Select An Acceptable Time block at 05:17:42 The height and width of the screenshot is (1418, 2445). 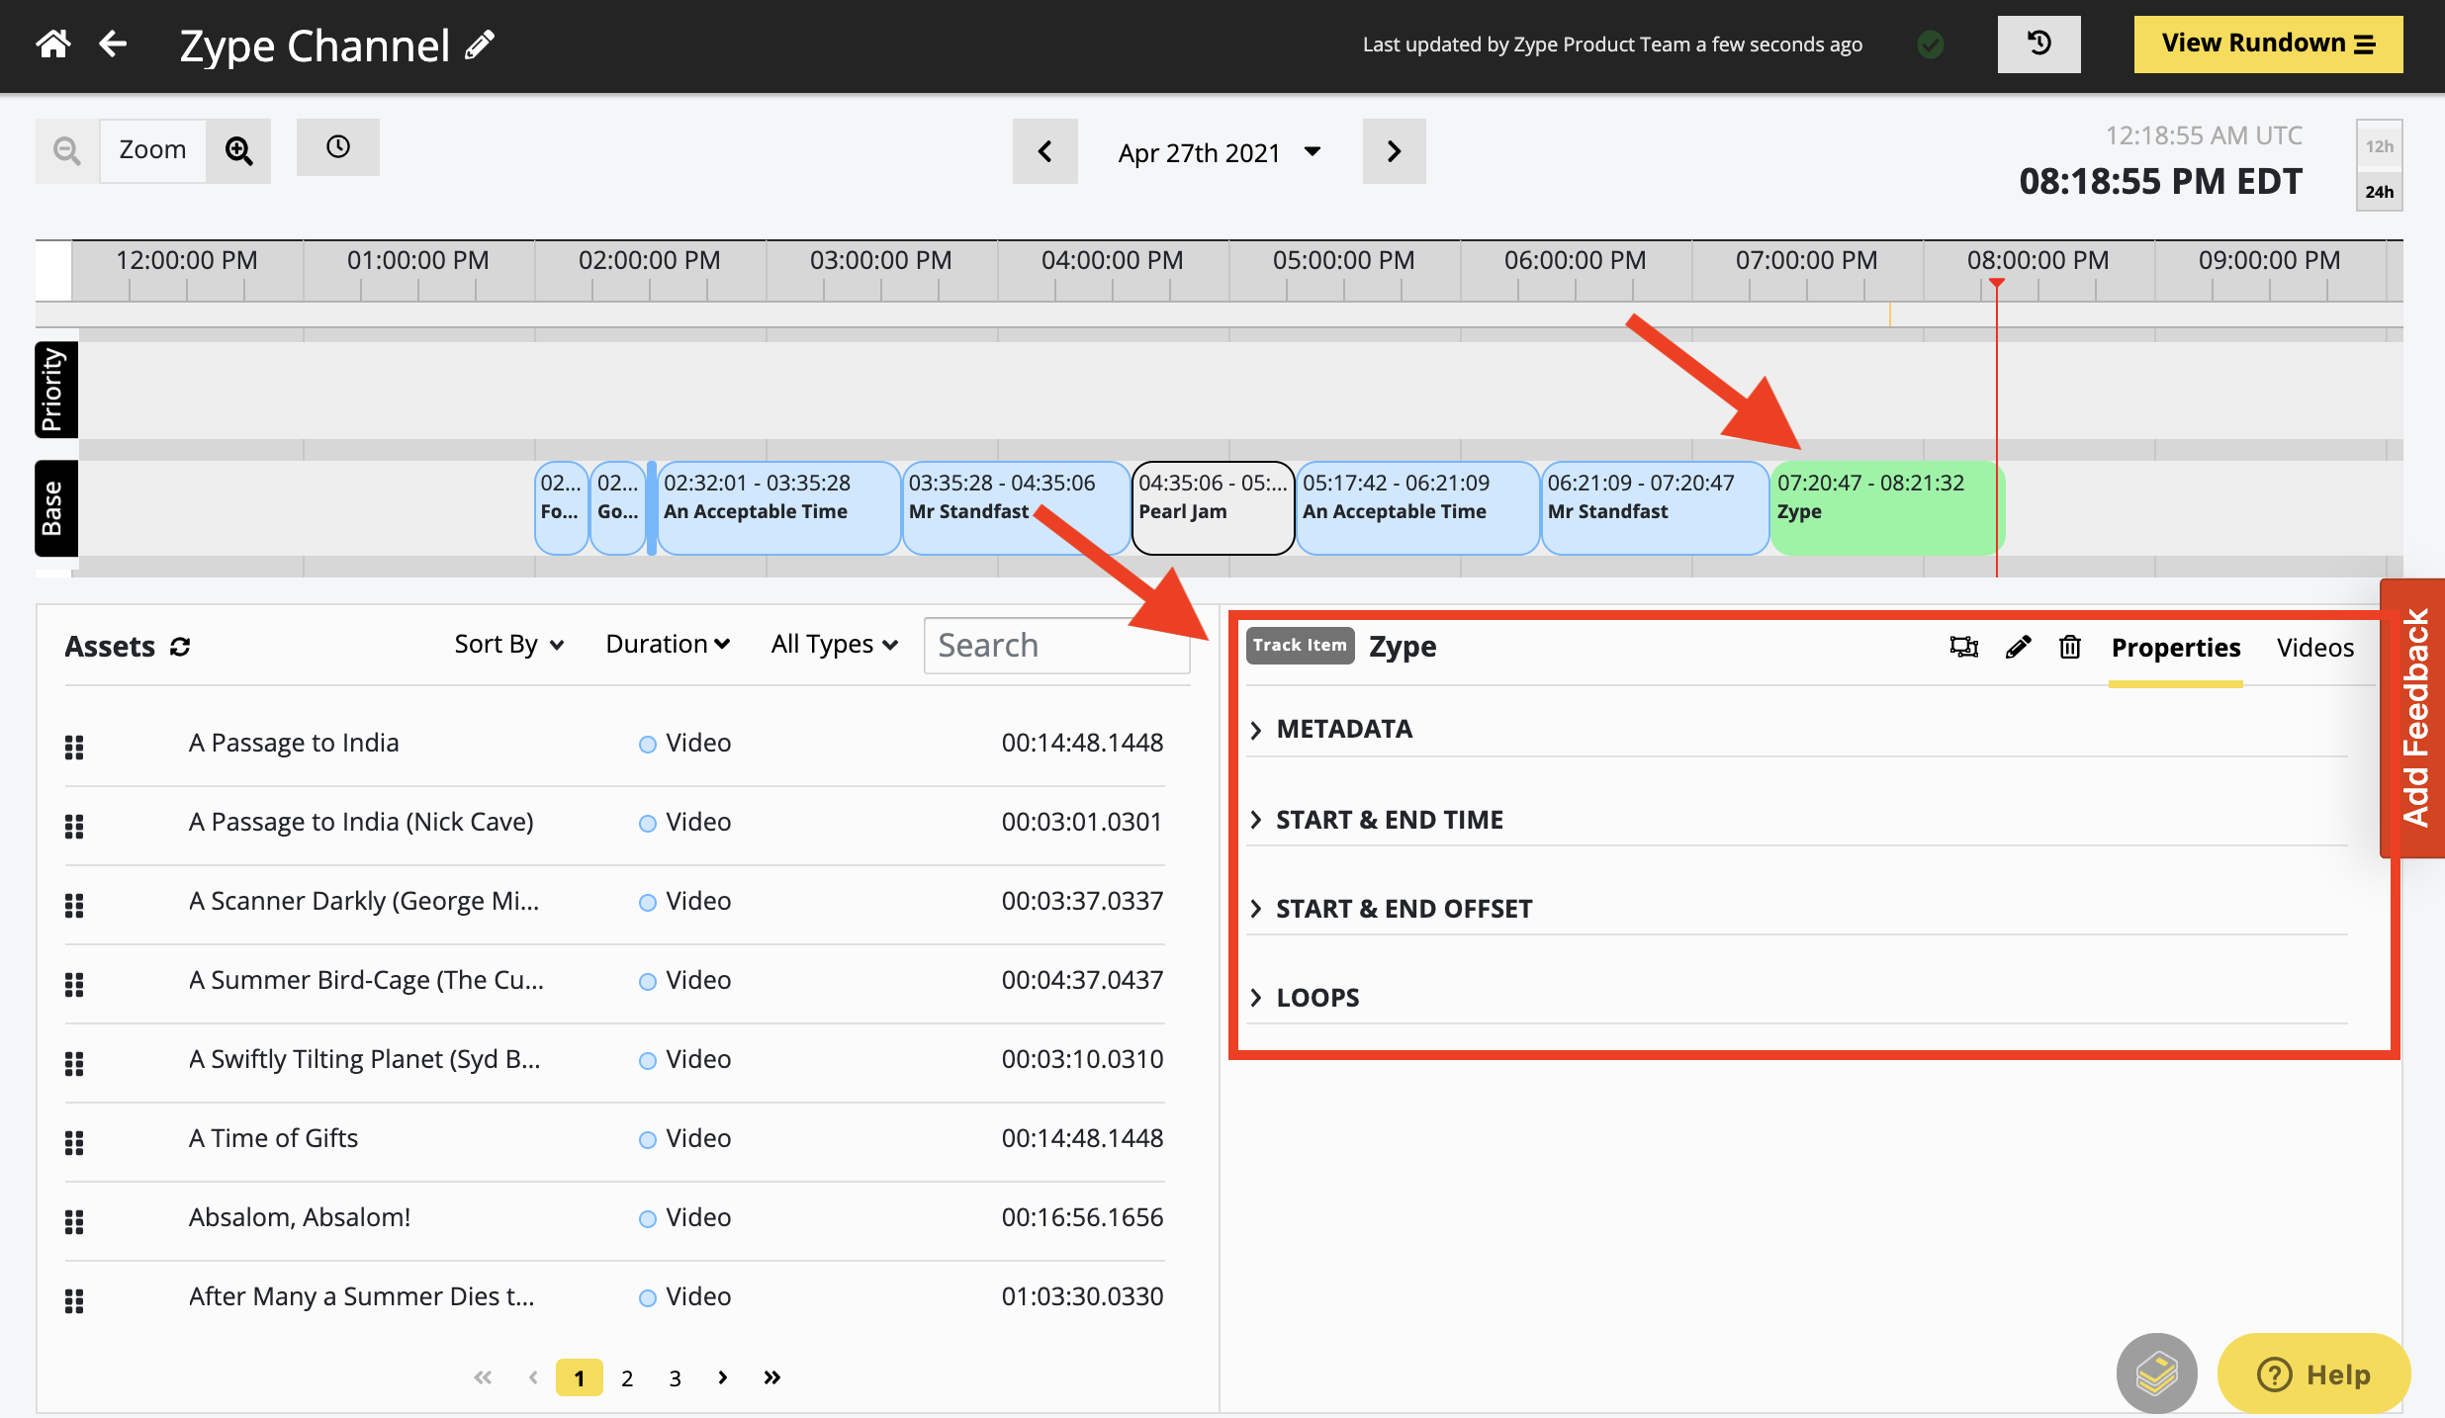pyautogui.click(x=1417, y=507)
